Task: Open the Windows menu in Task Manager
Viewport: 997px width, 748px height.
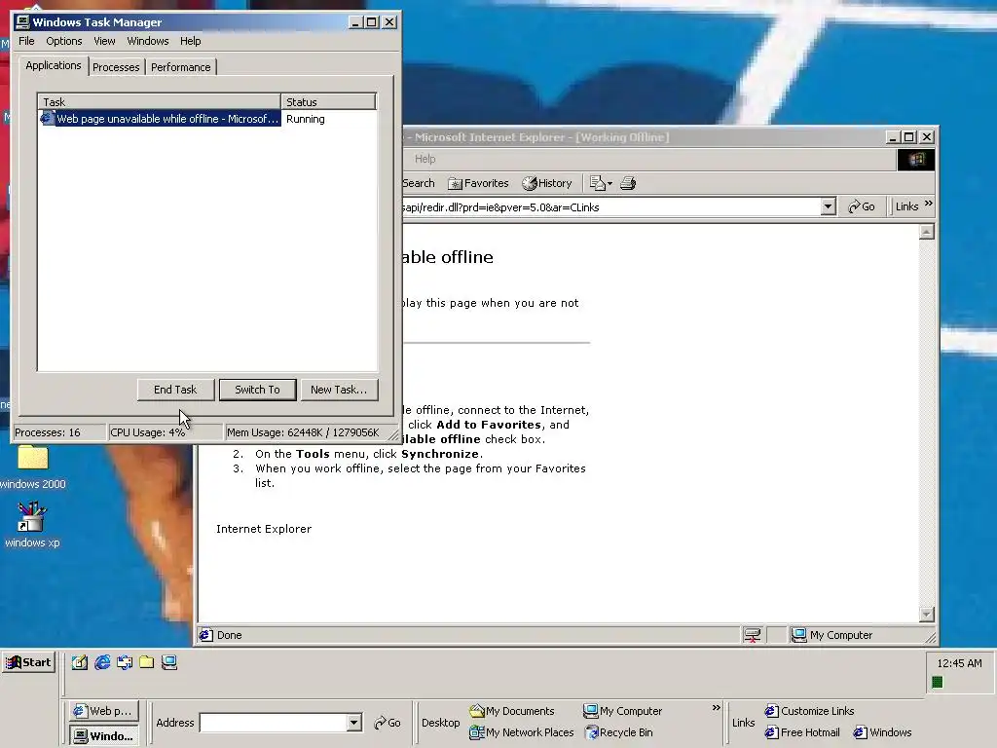Action: pyautogui.click(x=148, y=41)
